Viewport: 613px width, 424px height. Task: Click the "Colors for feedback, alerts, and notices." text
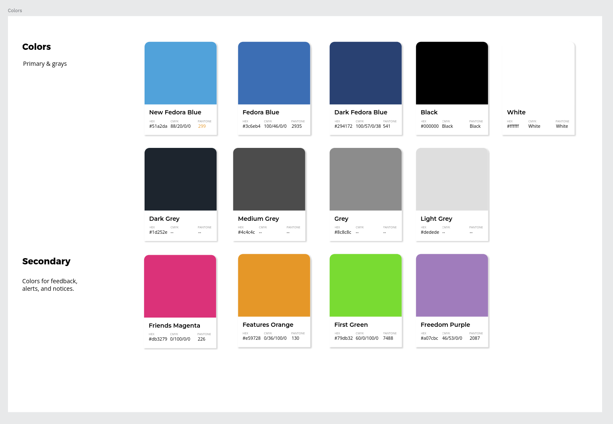pos(50,285)
